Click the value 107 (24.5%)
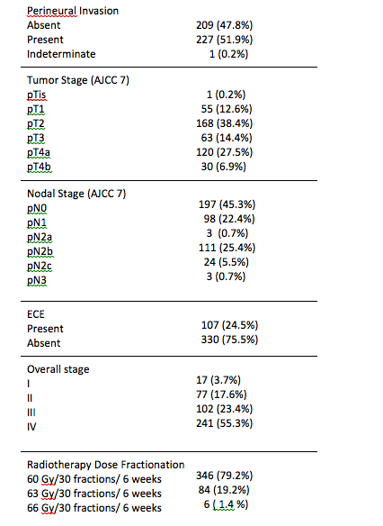The width and height of the screenshot is (383, 526). (229, 325)
